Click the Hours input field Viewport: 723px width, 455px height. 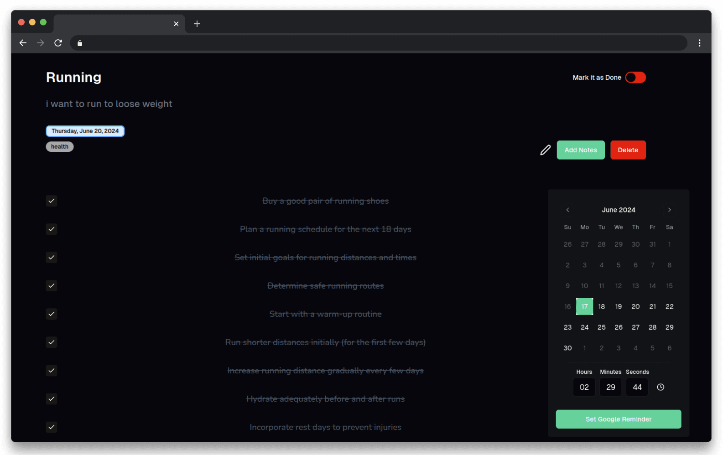click(584, 387)
